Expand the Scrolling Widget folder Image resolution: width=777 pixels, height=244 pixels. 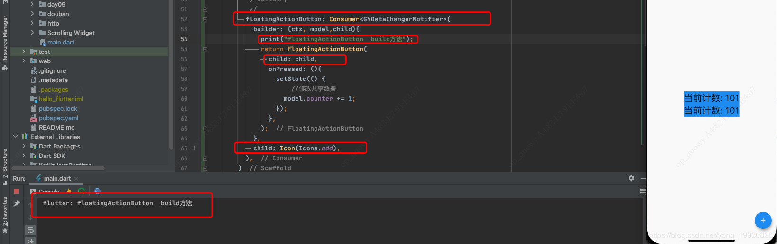pyautogui.click(x=32, y=33)
